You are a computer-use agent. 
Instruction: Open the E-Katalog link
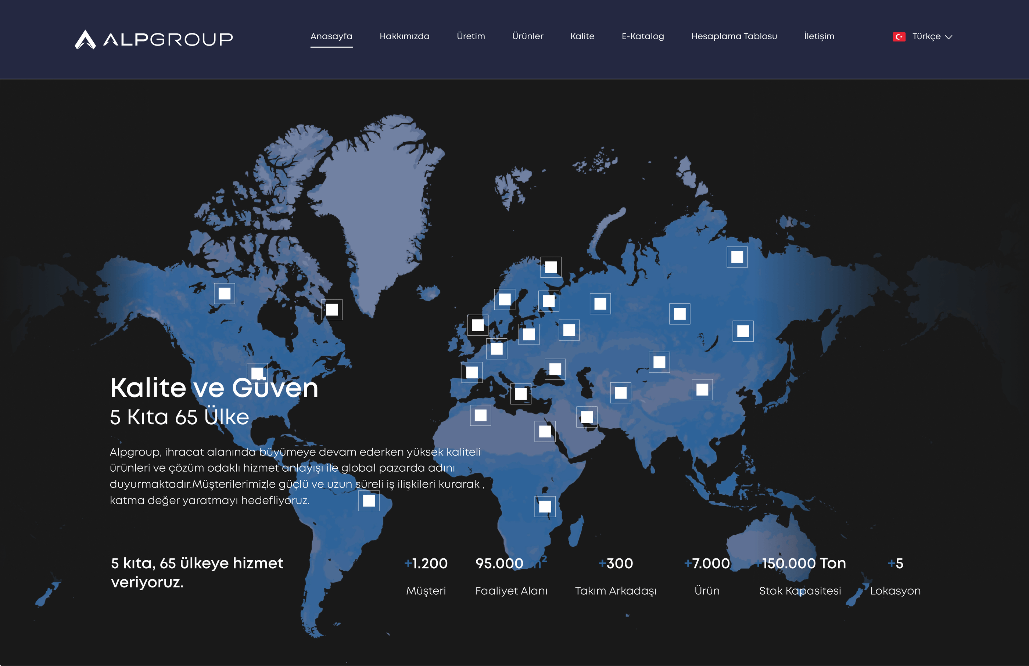tap(642, 36)
